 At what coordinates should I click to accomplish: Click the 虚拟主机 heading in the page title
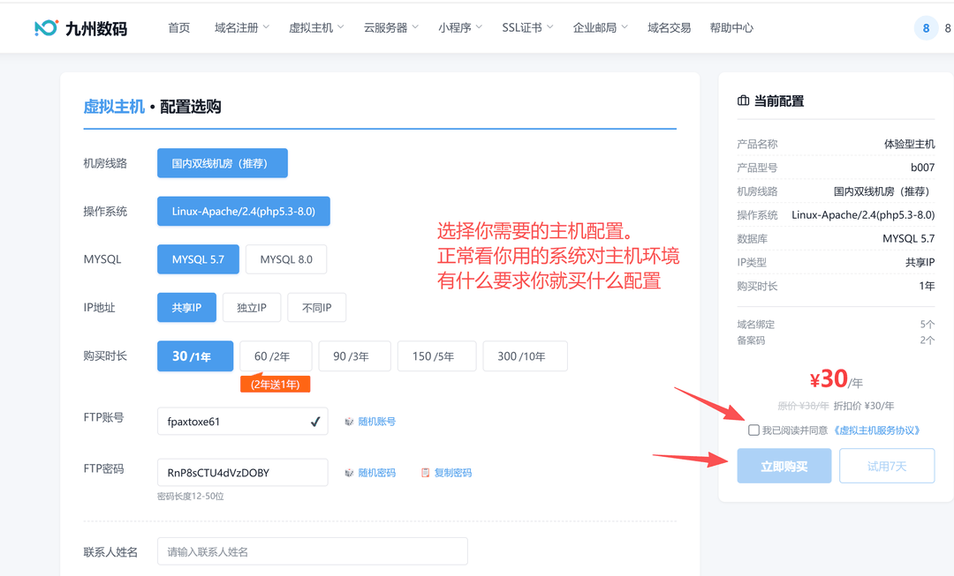(114, 107)
